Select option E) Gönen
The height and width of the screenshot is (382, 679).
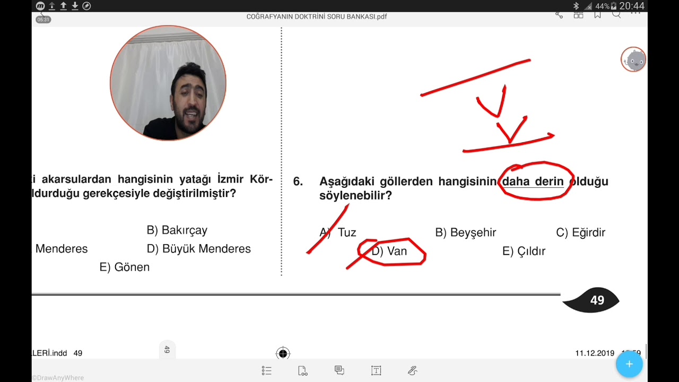[x=125, y=267]
